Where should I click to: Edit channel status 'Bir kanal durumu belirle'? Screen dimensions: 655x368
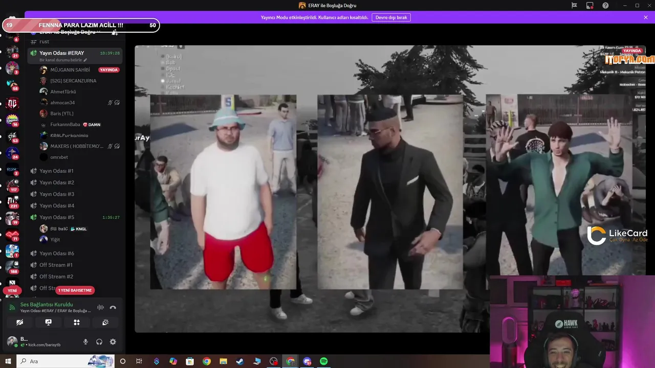pyautogui.click(x=63, y=60)
